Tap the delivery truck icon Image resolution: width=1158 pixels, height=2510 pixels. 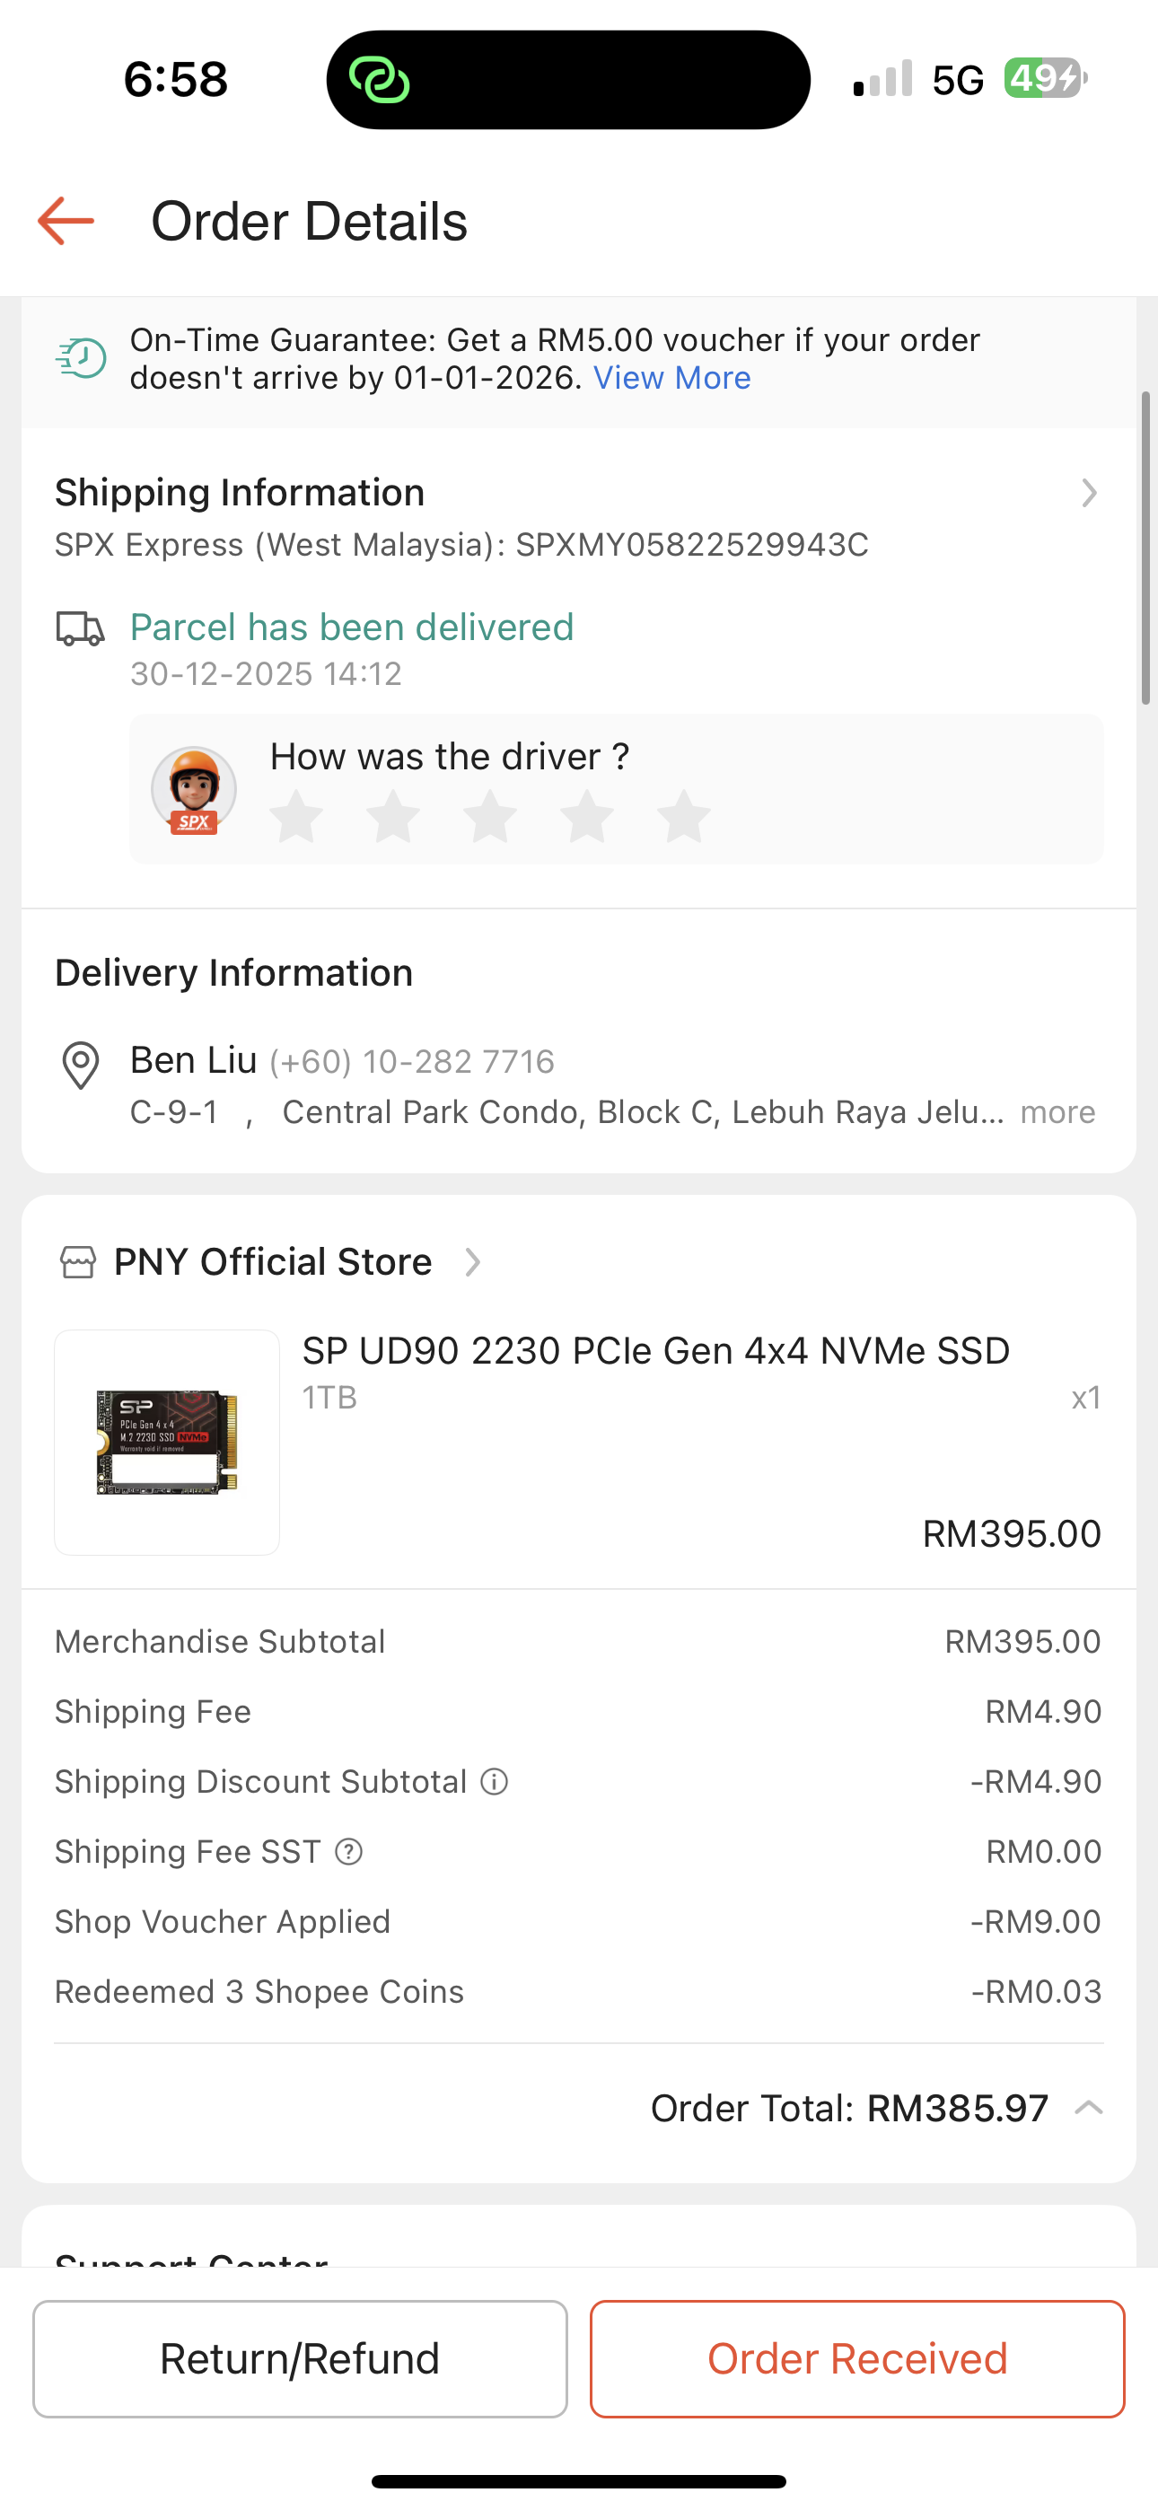tap(80, 628)
